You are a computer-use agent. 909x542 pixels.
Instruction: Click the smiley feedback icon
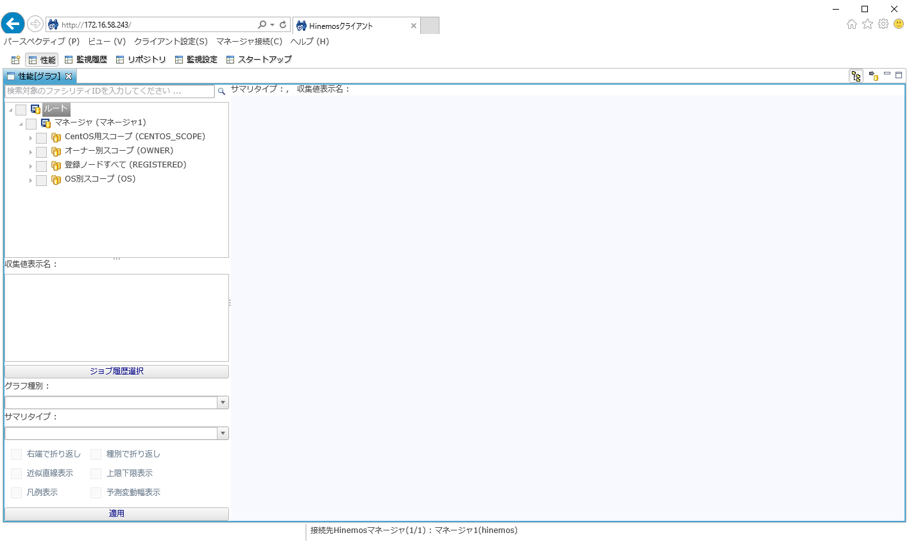[899, 24]
